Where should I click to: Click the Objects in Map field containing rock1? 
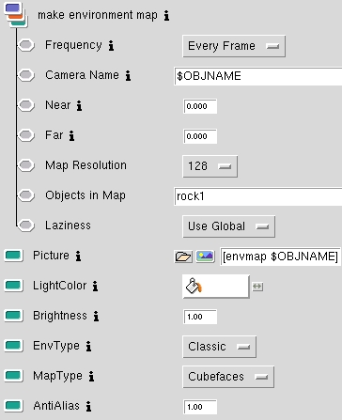[x=258, y=196]
